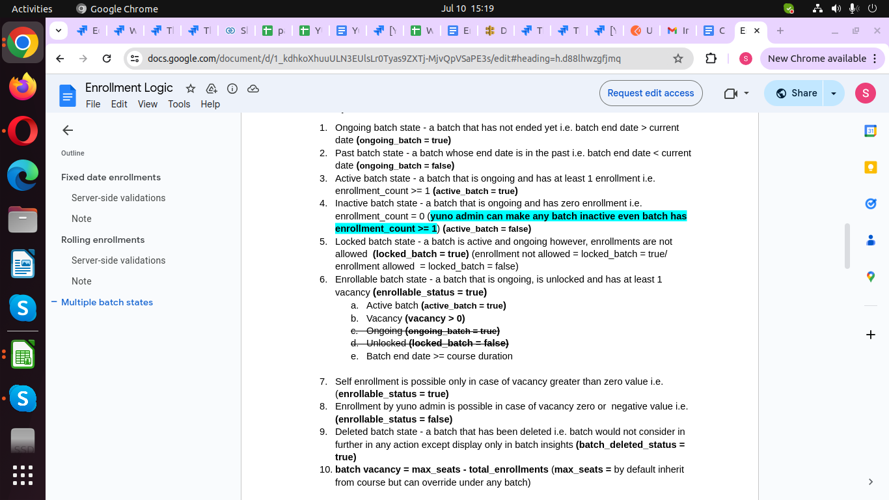Close the document outline with back arrow
This screenshot has height=500, width=889.
[68, 130]
